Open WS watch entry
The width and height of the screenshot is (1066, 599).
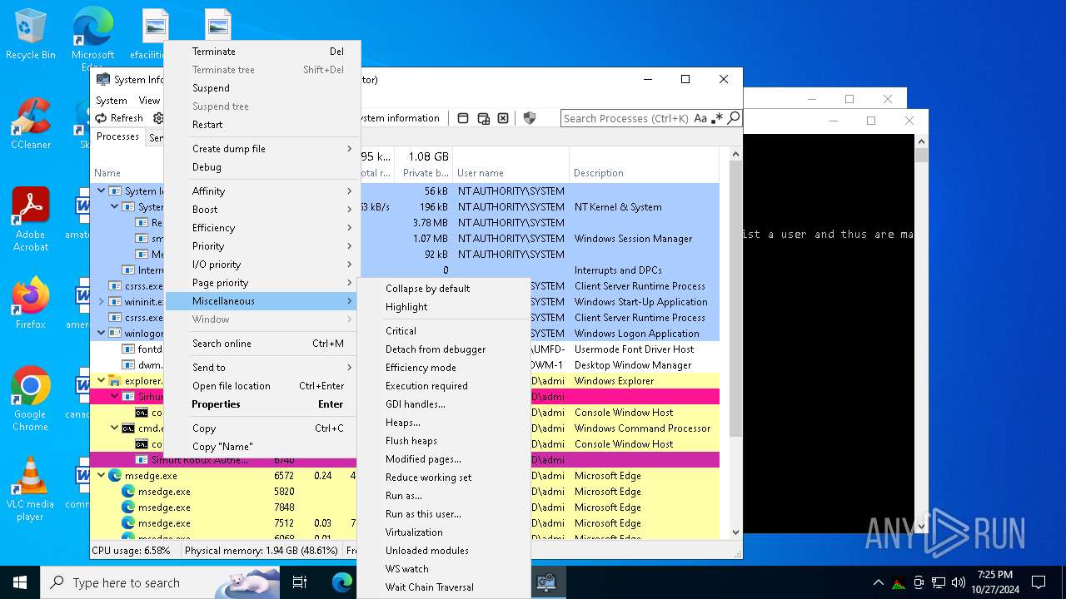tap(444, 569)
